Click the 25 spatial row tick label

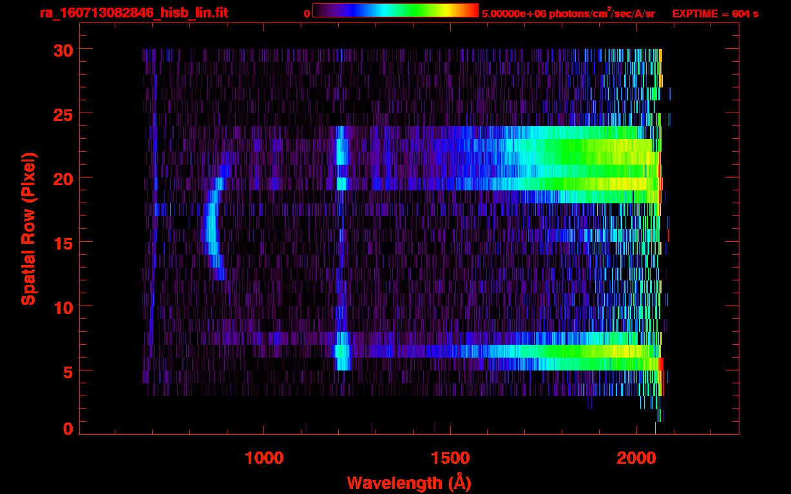click(x=64, y=114)
